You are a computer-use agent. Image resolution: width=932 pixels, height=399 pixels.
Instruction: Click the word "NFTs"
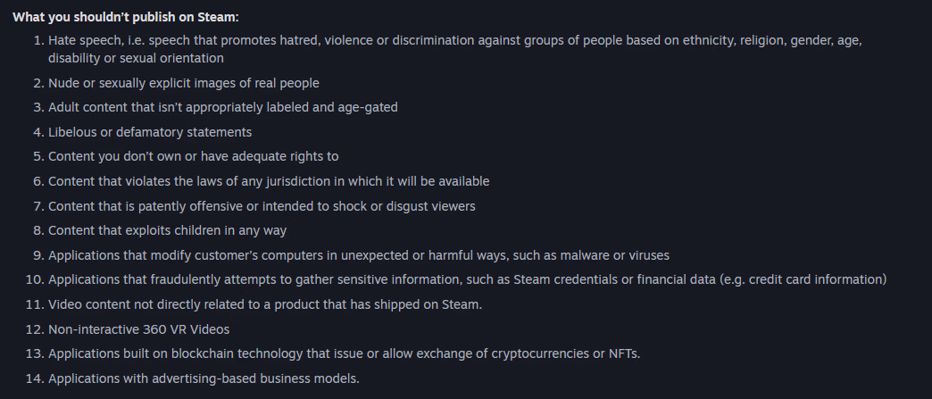(620, 353)
